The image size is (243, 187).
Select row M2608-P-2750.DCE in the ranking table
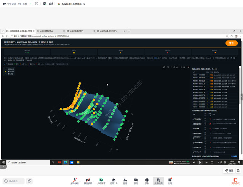[214, 78]
